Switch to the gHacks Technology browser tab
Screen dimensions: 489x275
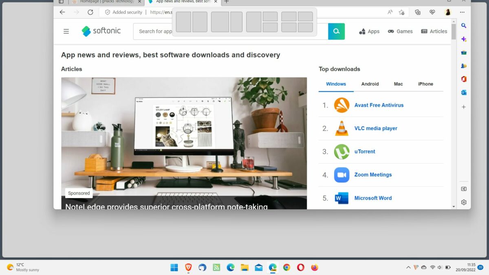(104, 2)
